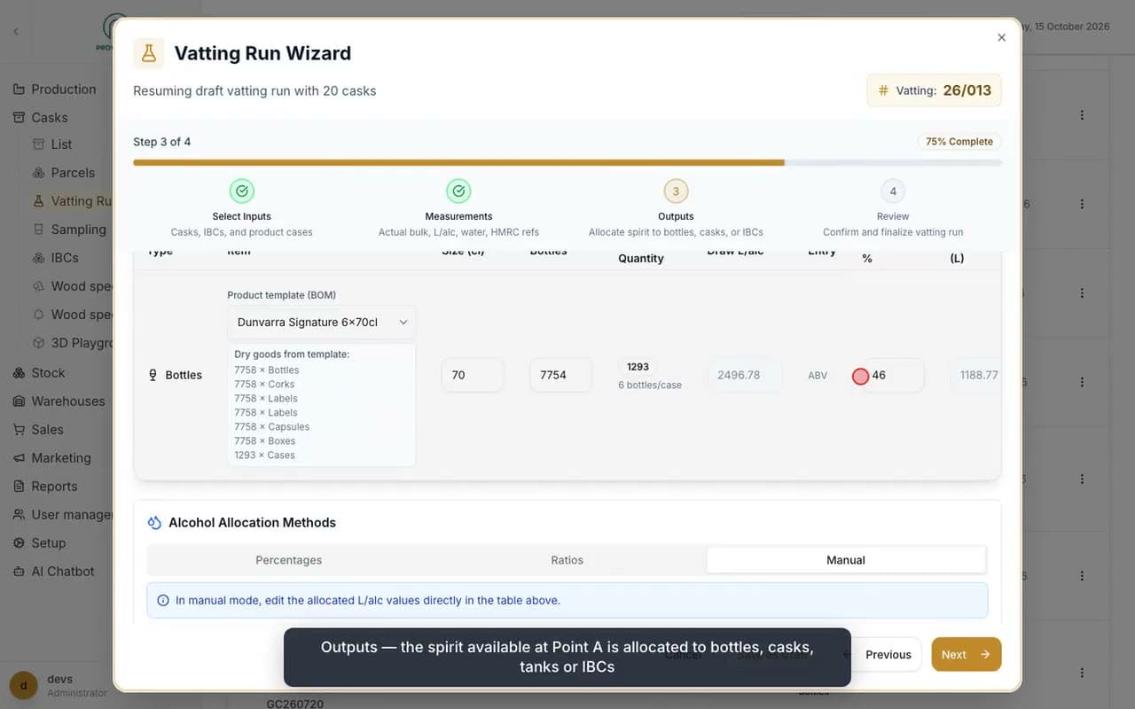Click the Reports document icon
The image size is (1135, 709).
19,487
